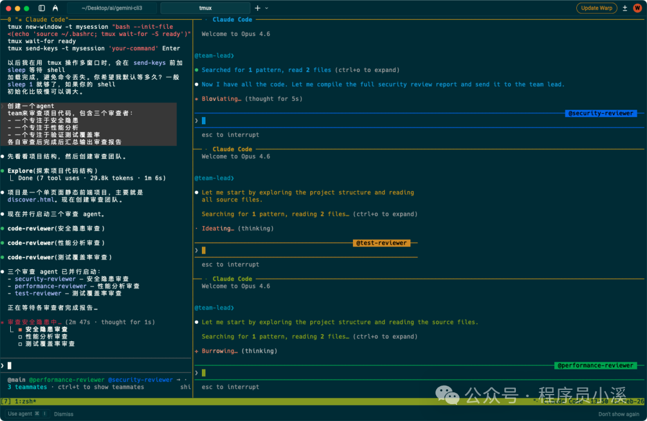Switch to ~/Desktop/ai/gemini-cli3 tab
The image size is (647, 421).
tap(112, 8)
